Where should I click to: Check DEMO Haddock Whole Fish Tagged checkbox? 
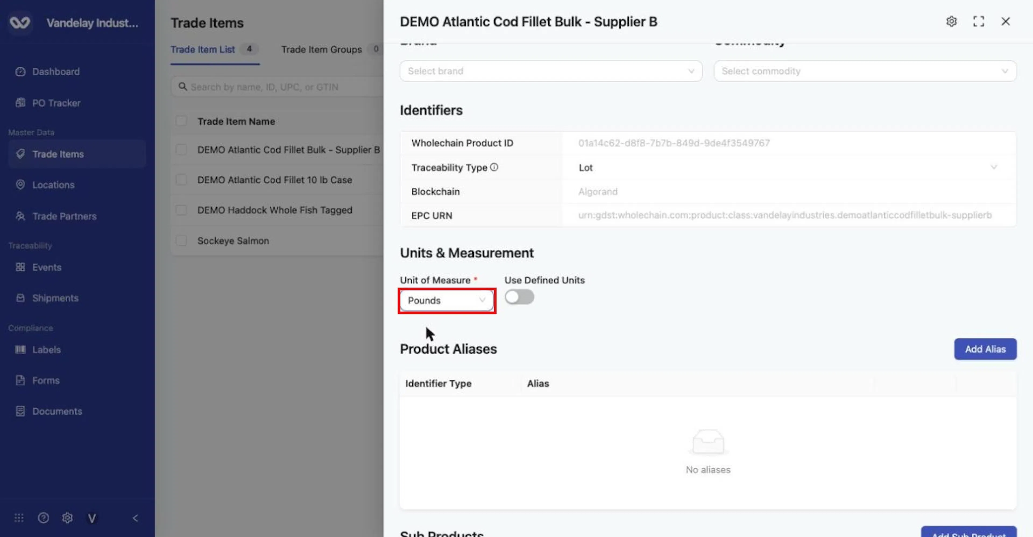pos(181,210)
